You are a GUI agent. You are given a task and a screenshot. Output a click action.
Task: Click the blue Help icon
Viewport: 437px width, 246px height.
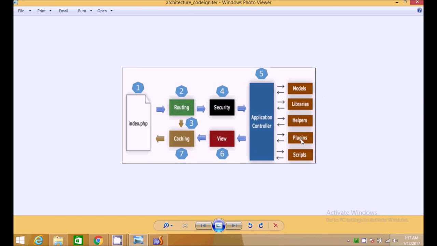pyautogui.click(x=420, y=11)
